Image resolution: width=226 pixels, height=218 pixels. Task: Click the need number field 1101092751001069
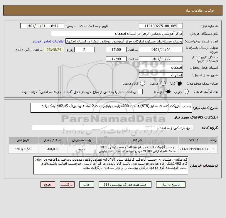point(161,26)
